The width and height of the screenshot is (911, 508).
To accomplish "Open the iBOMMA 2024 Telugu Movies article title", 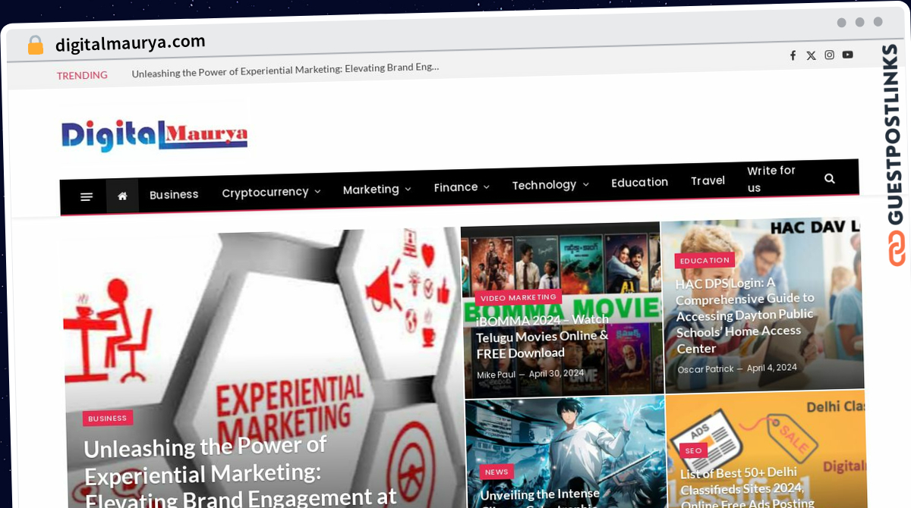I will coord(542,337).
